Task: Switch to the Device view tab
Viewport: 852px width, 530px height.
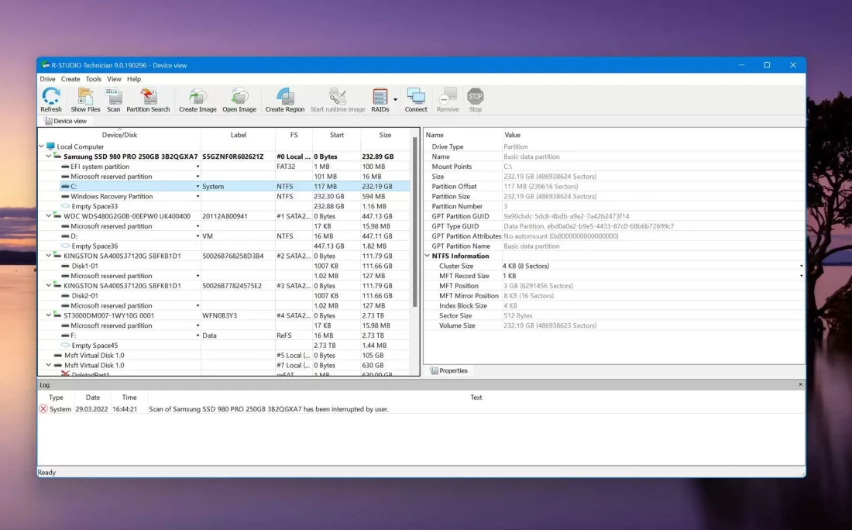Action: pos(65,121)
